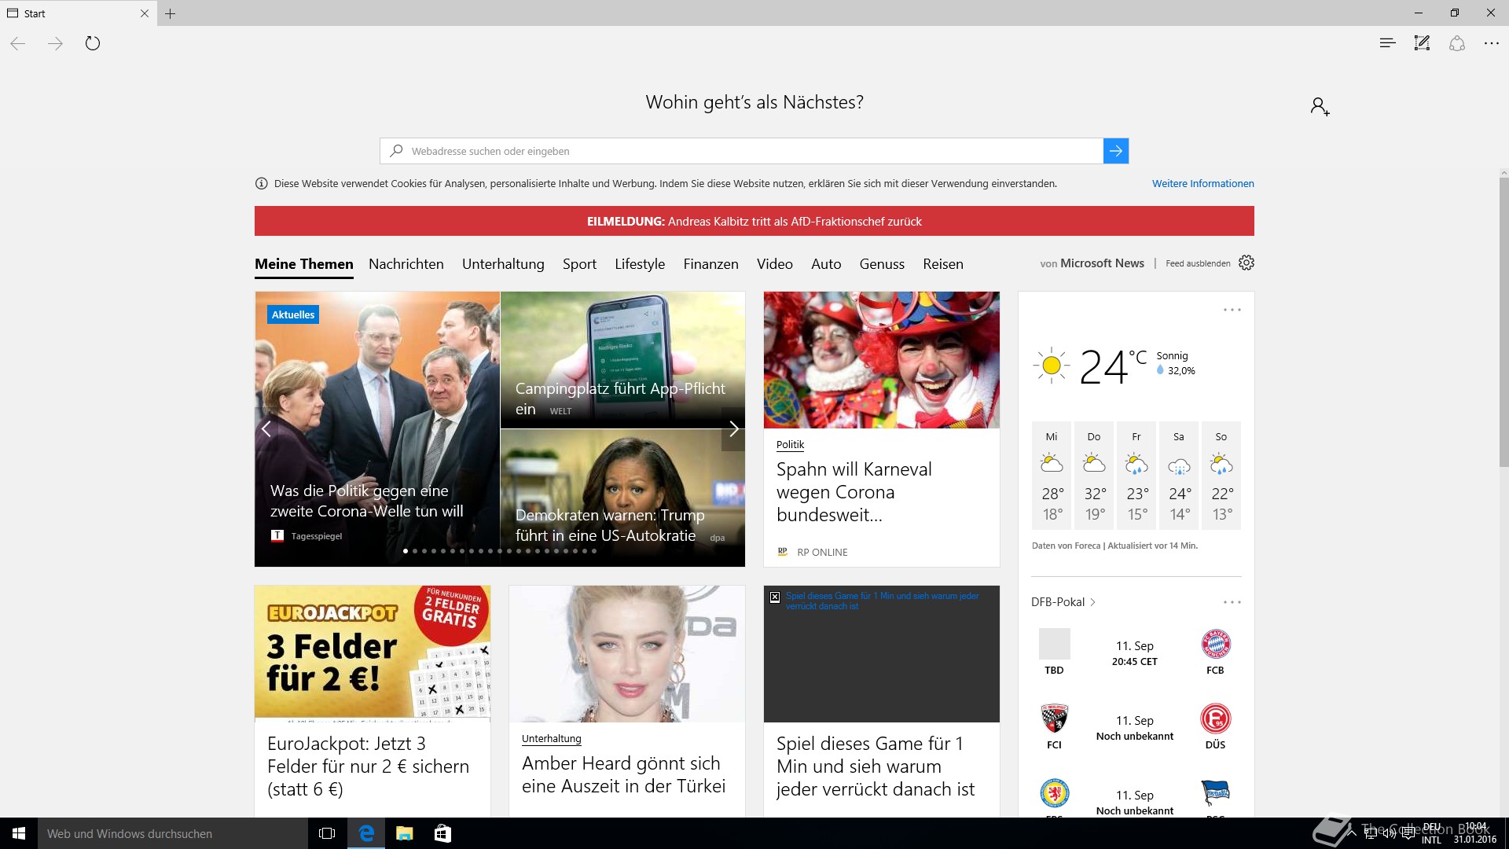Screen dimensions: 1509x849
Task: Expand the DFB-Pokal section chevron
Action: click(x=1092, y=602)
